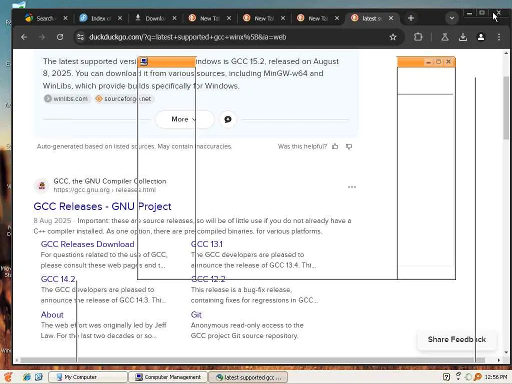This screenshot has width=512, height=384.
Task: Click the taskbar clock 12:56 PM
Action: click(495, 377)
